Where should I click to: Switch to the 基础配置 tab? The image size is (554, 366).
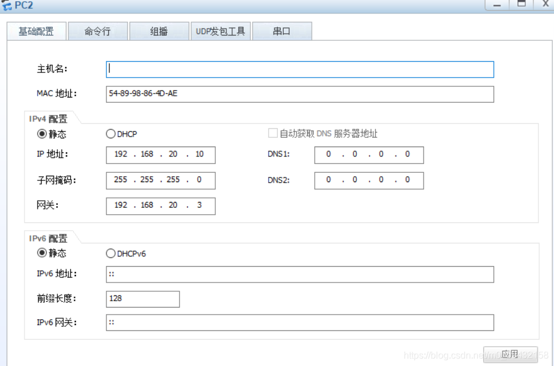point(36,32)
